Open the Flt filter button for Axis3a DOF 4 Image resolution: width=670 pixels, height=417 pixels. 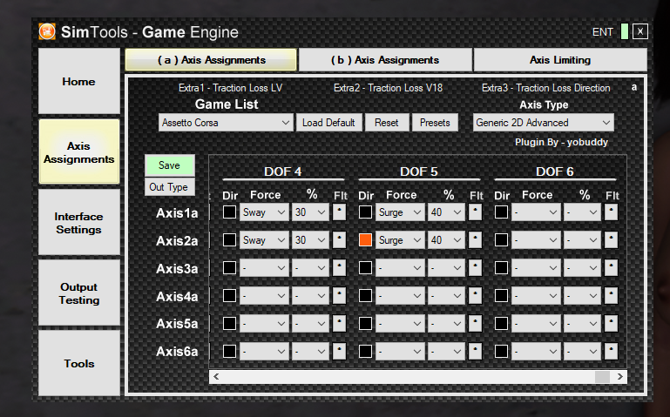pos(339,267)
